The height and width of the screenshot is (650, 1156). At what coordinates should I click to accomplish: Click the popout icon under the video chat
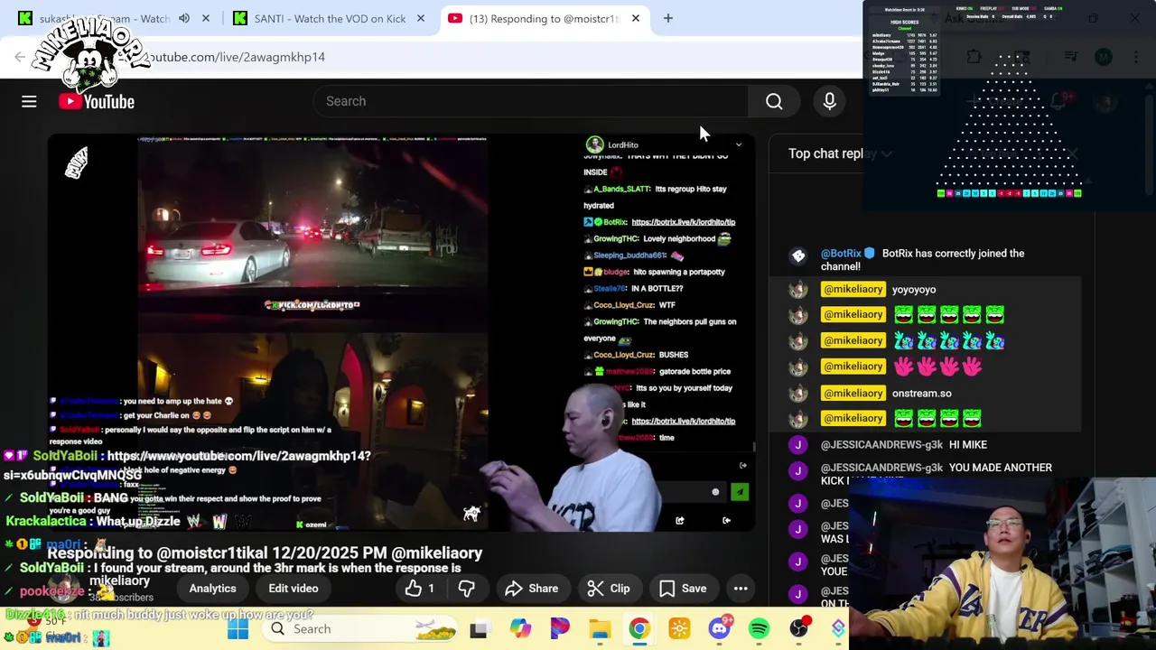coord(680,520)
